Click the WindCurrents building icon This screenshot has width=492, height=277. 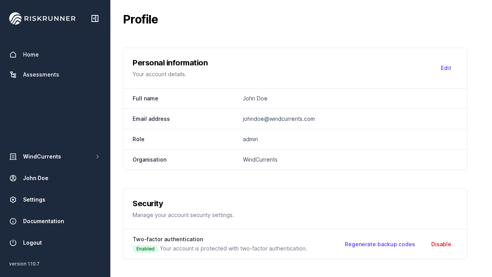[13, 157]
